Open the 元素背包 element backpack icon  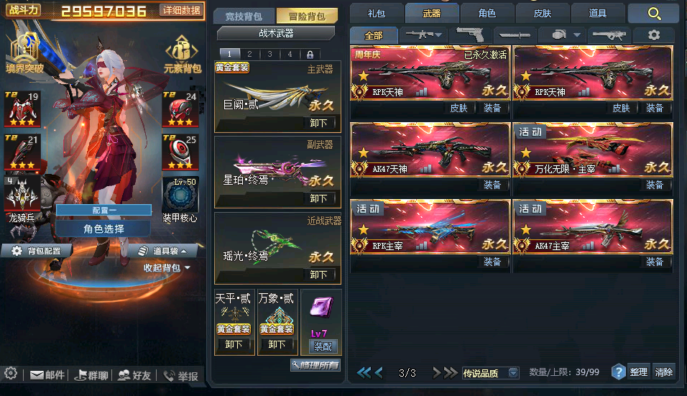click(x=183, y=54)
